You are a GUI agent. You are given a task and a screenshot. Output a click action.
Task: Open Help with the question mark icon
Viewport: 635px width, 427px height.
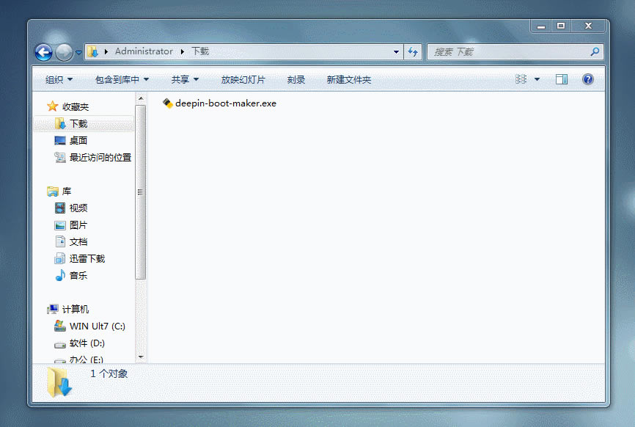coord(587,79)
